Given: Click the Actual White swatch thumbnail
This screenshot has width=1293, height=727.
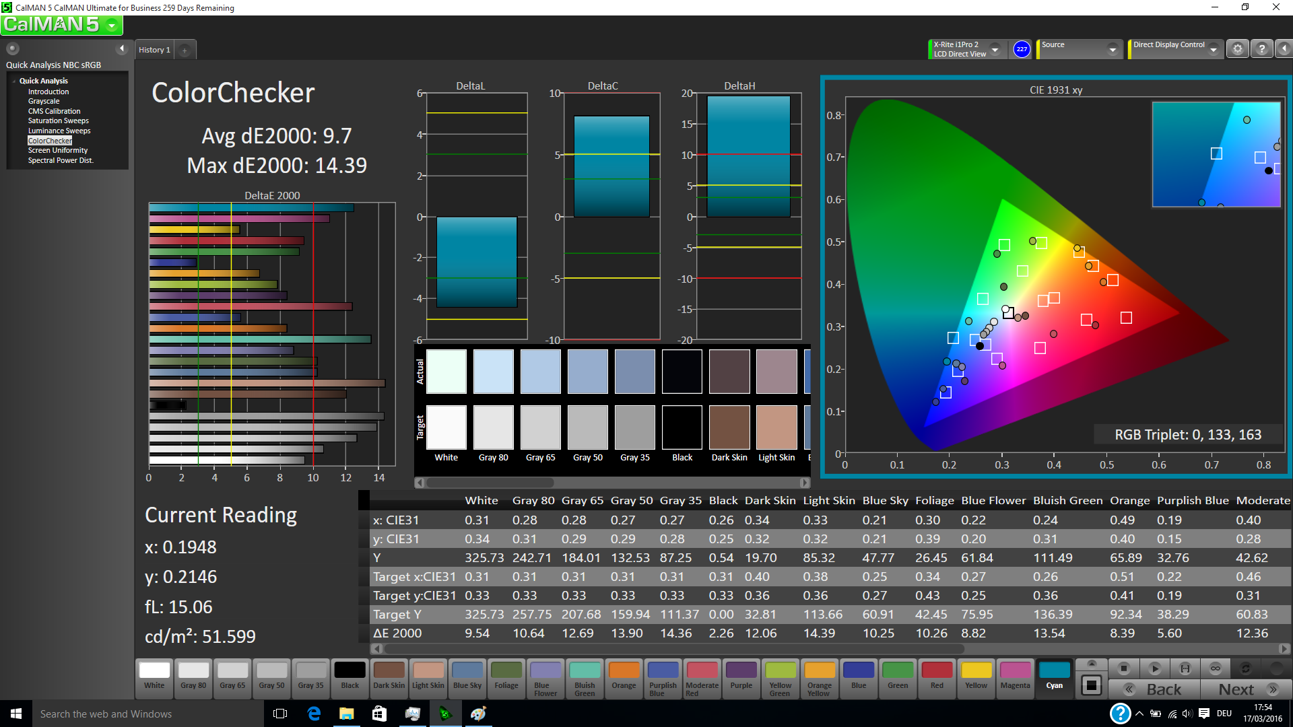Looking at the screenshot, I should point(446,371).
